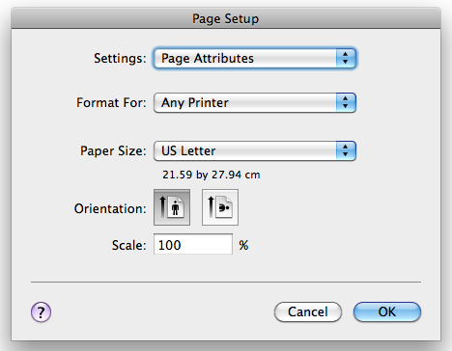Click the Scale percentage input field
Image resolution: width=452 pixels, height=351 pixels.
tap(193, 244)
